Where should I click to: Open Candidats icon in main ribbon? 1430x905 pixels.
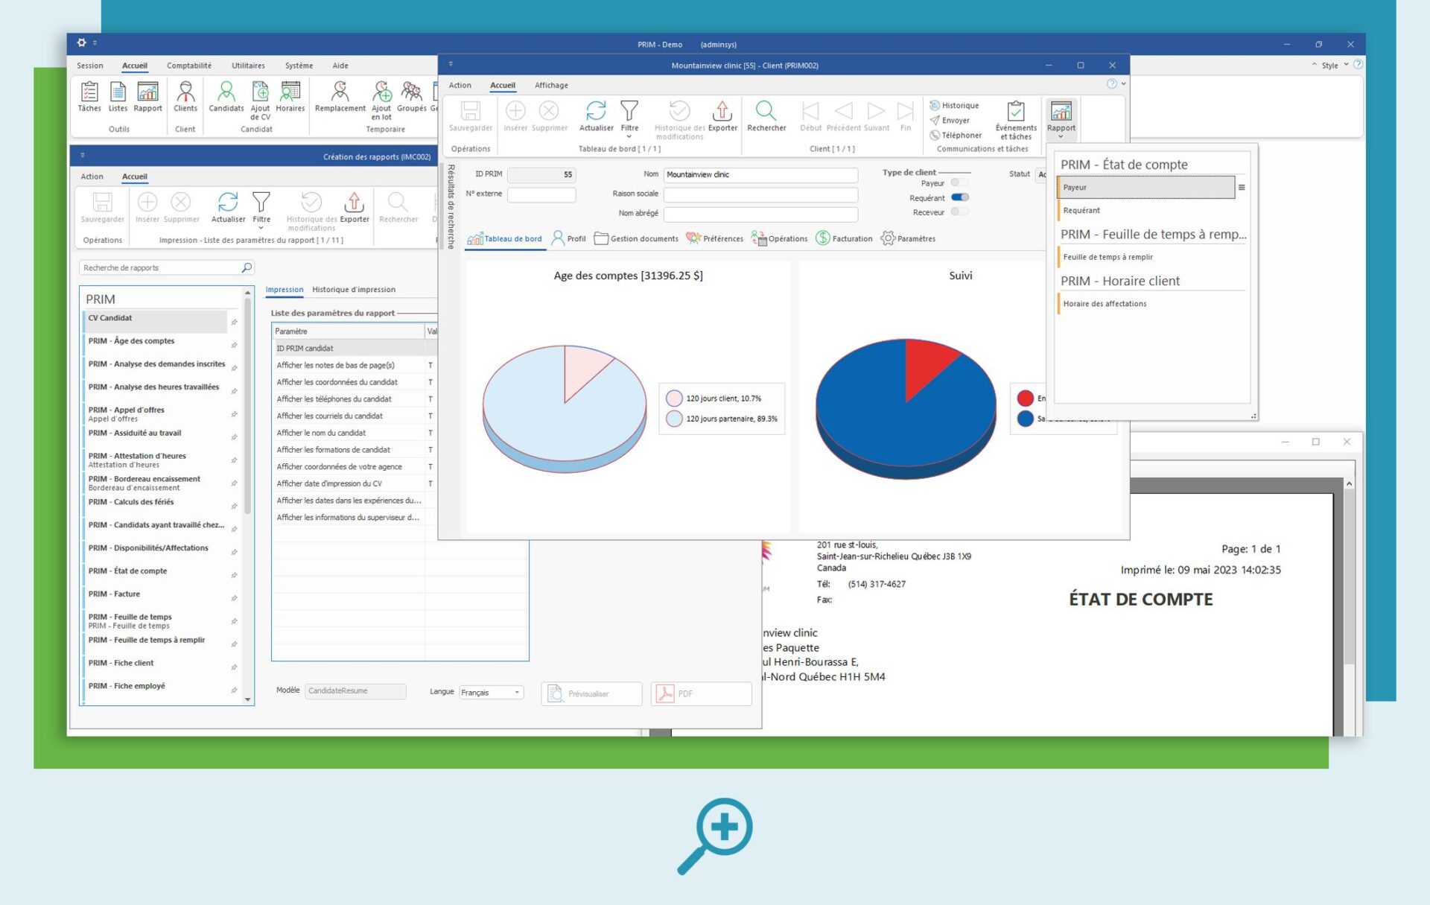point(226,97)
